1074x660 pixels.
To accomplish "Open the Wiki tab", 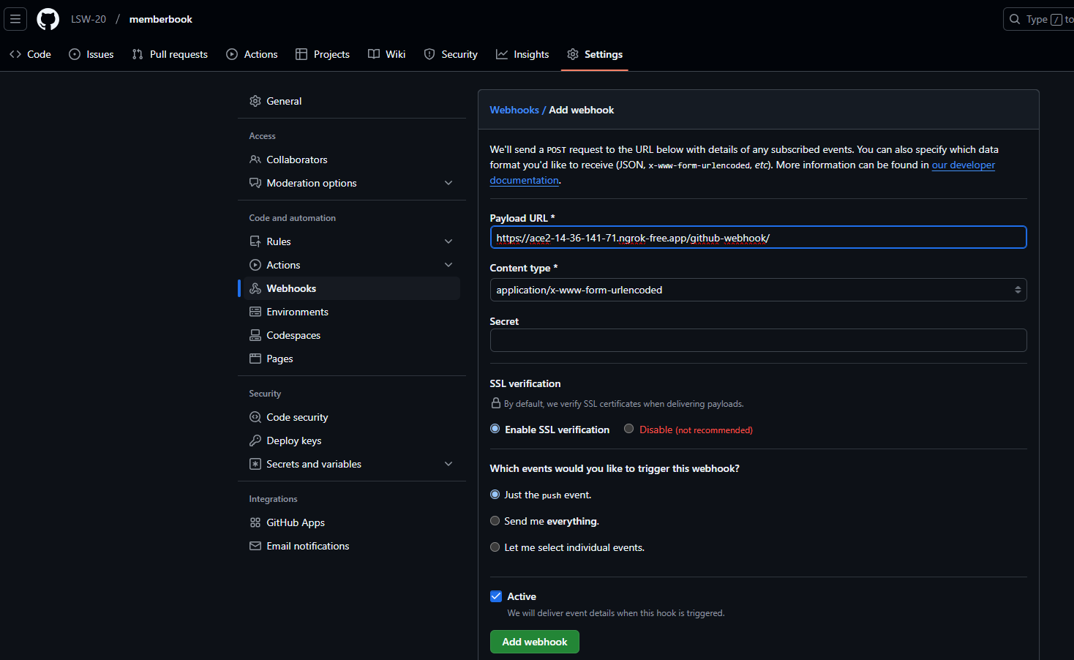I will 387,54.
